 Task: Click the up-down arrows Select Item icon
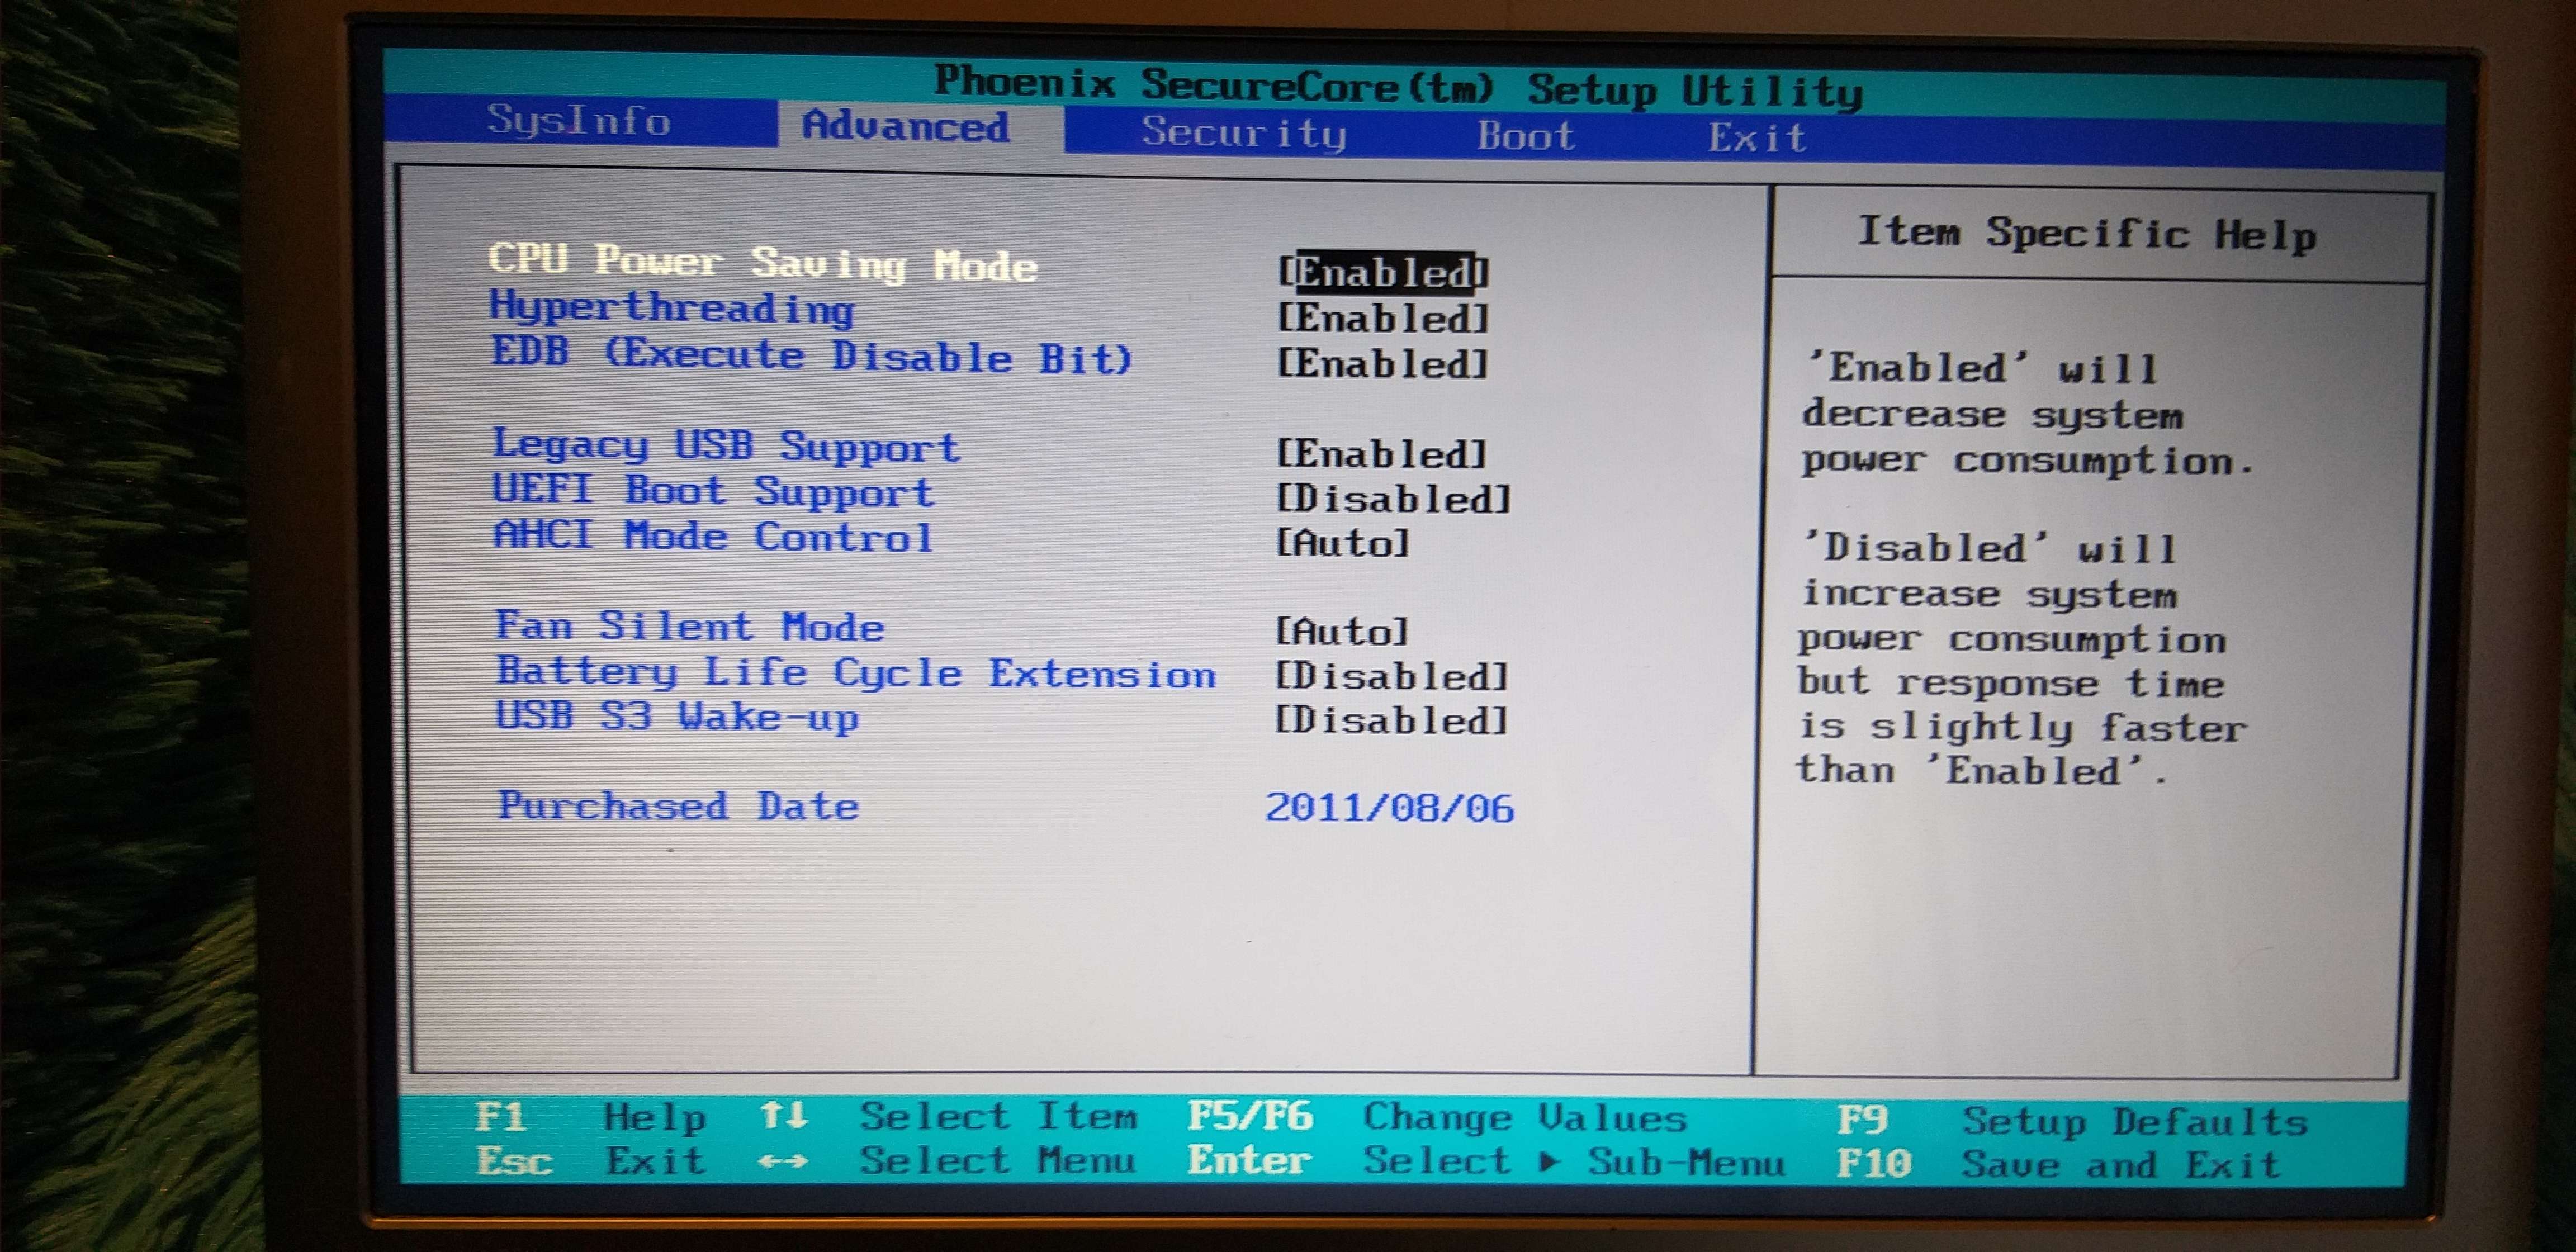783,1115
